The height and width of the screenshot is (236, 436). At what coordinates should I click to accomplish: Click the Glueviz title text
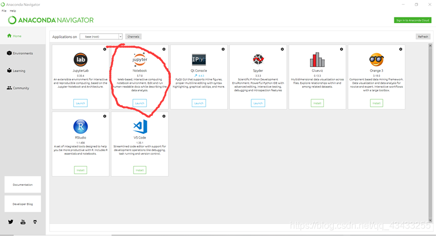click(x=317, y=70)
